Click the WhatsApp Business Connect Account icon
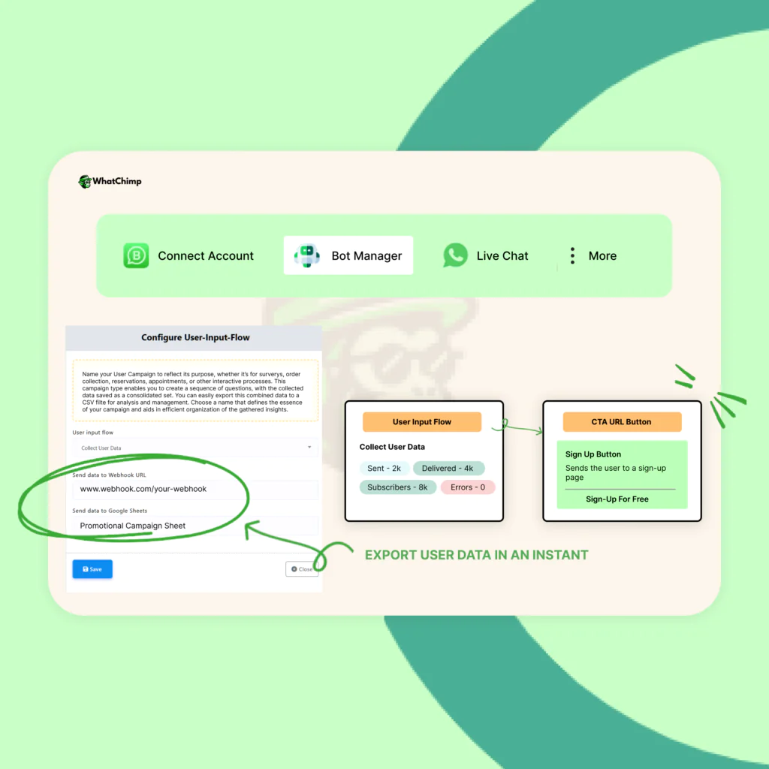Screen dimensions: 769x769 136,255
